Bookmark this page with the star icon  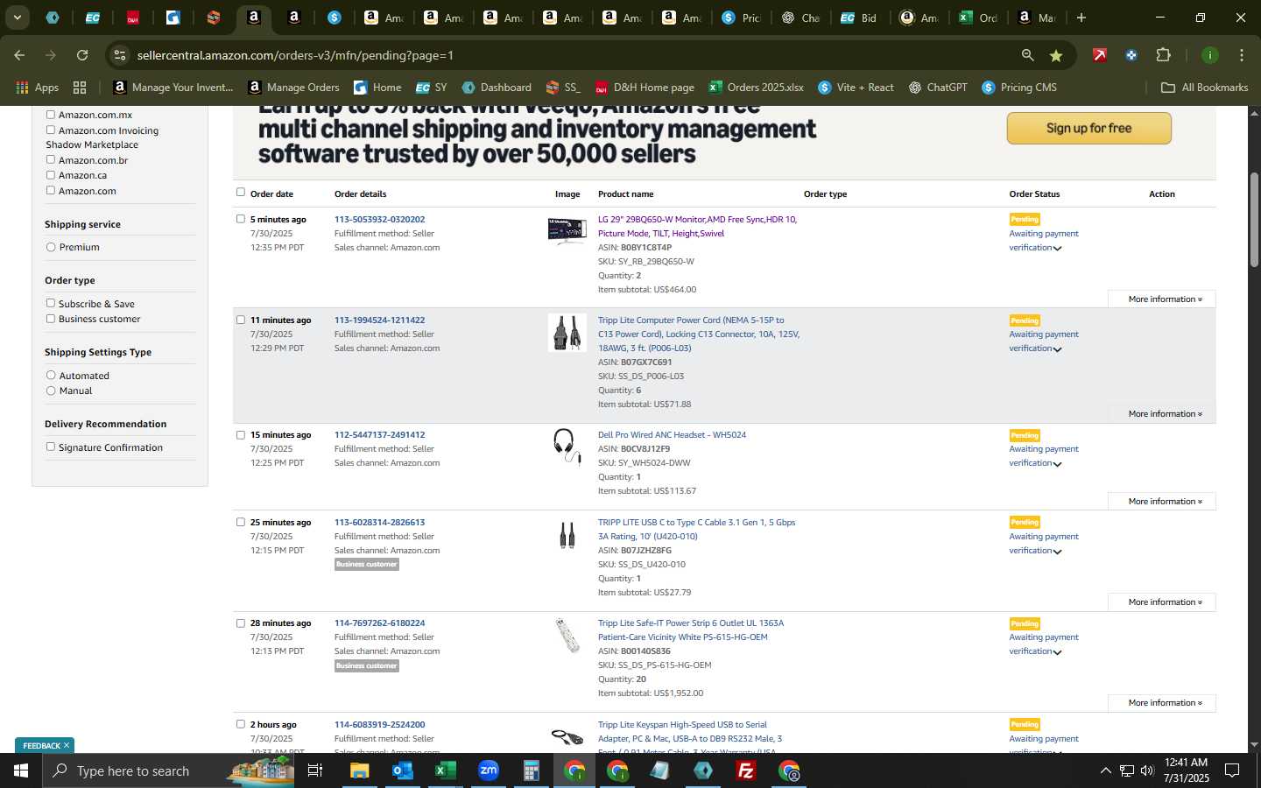pos(1056,55)
